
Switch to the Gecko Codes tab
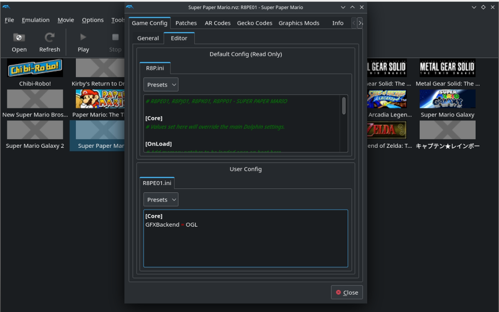254,23
